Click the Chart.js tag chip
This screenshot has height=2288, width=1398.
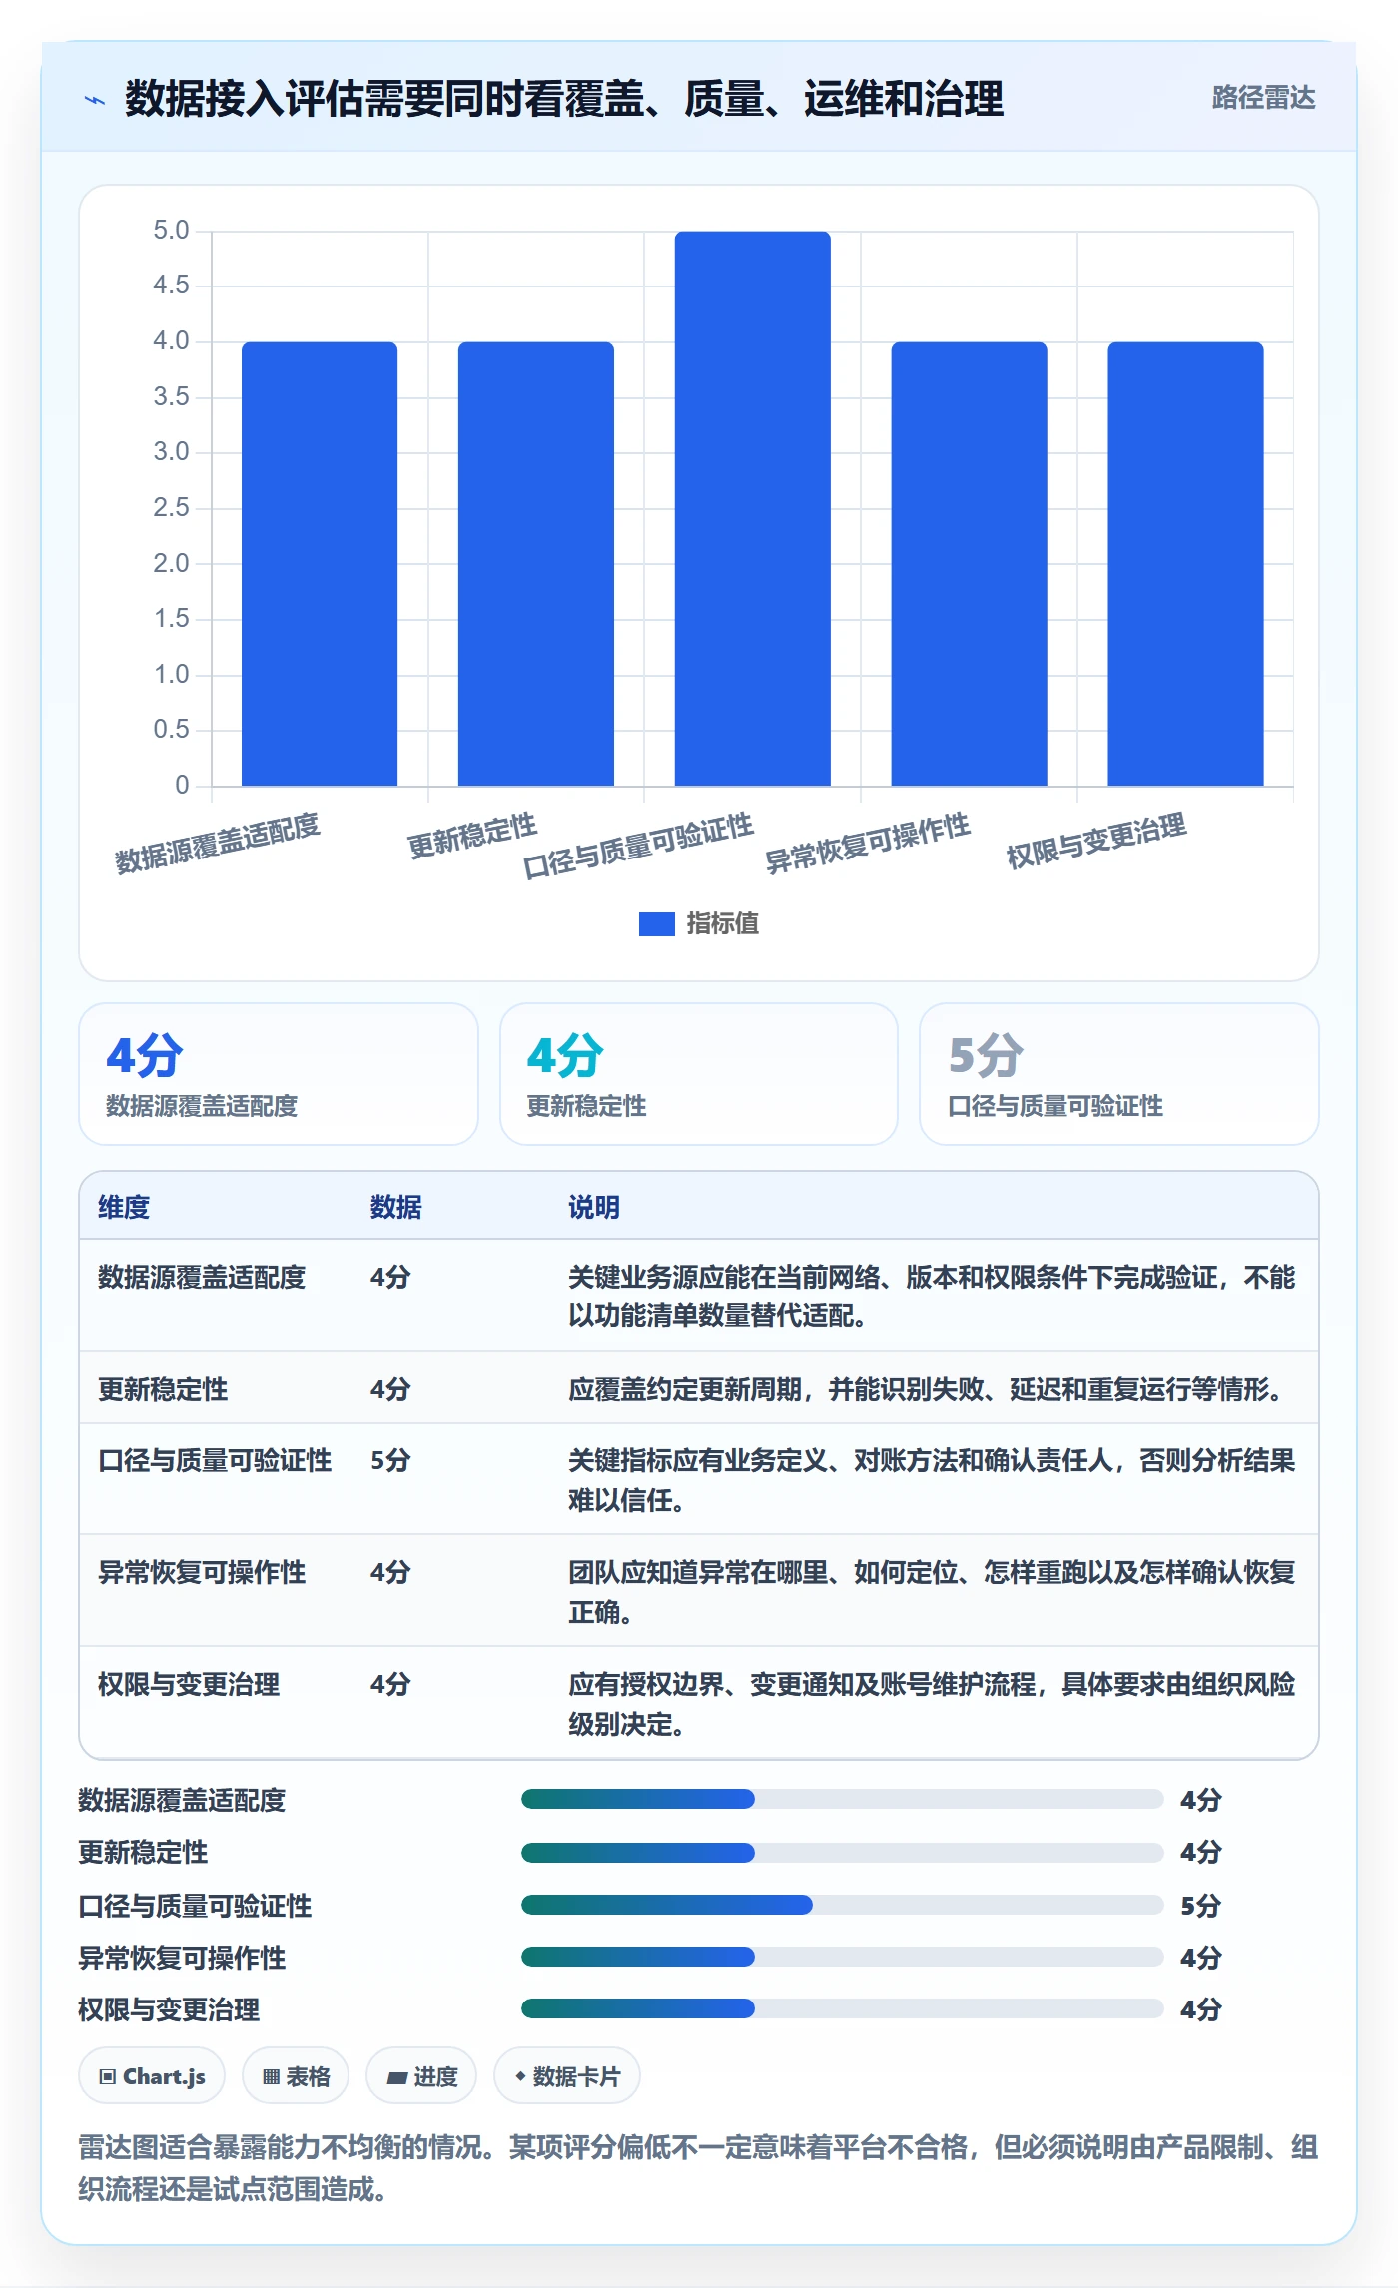152,2076
